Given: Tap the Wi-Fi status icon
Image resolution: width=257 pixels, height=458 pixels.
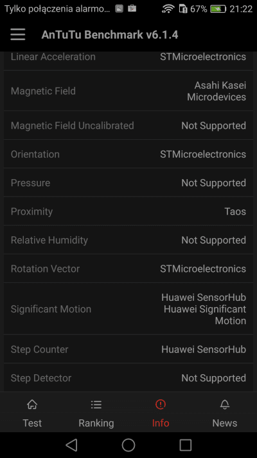Looking at the screenshot, I should pos(168,9).
